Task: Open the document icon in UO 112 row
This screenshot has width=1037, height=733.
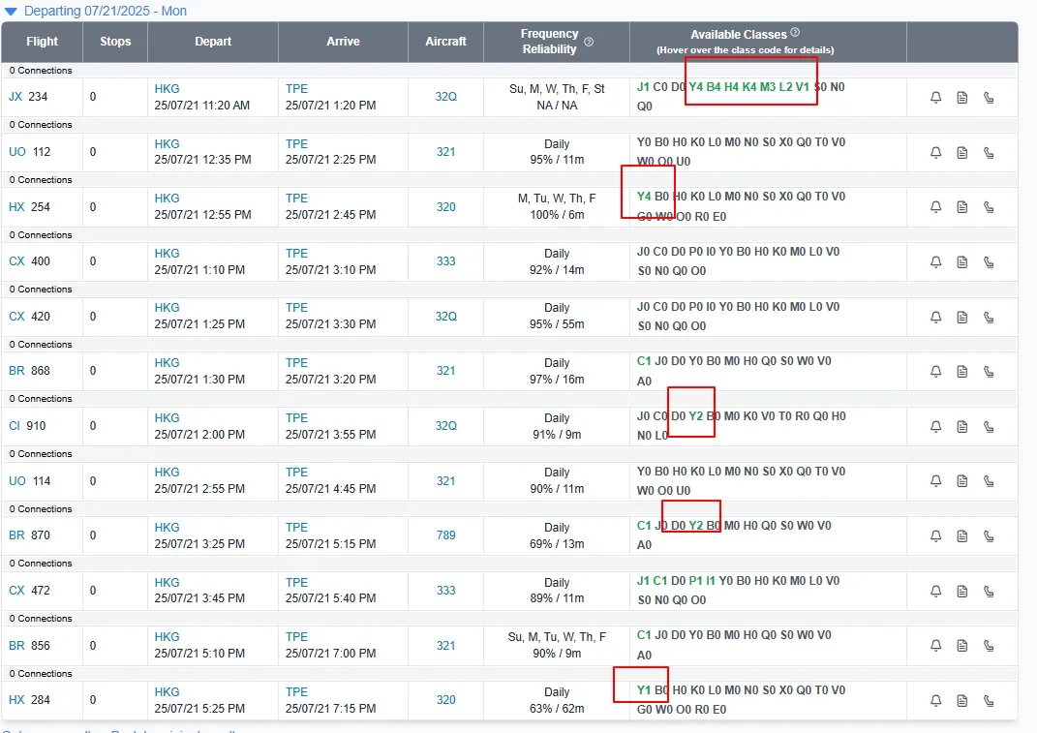Action: coord(962,153)
